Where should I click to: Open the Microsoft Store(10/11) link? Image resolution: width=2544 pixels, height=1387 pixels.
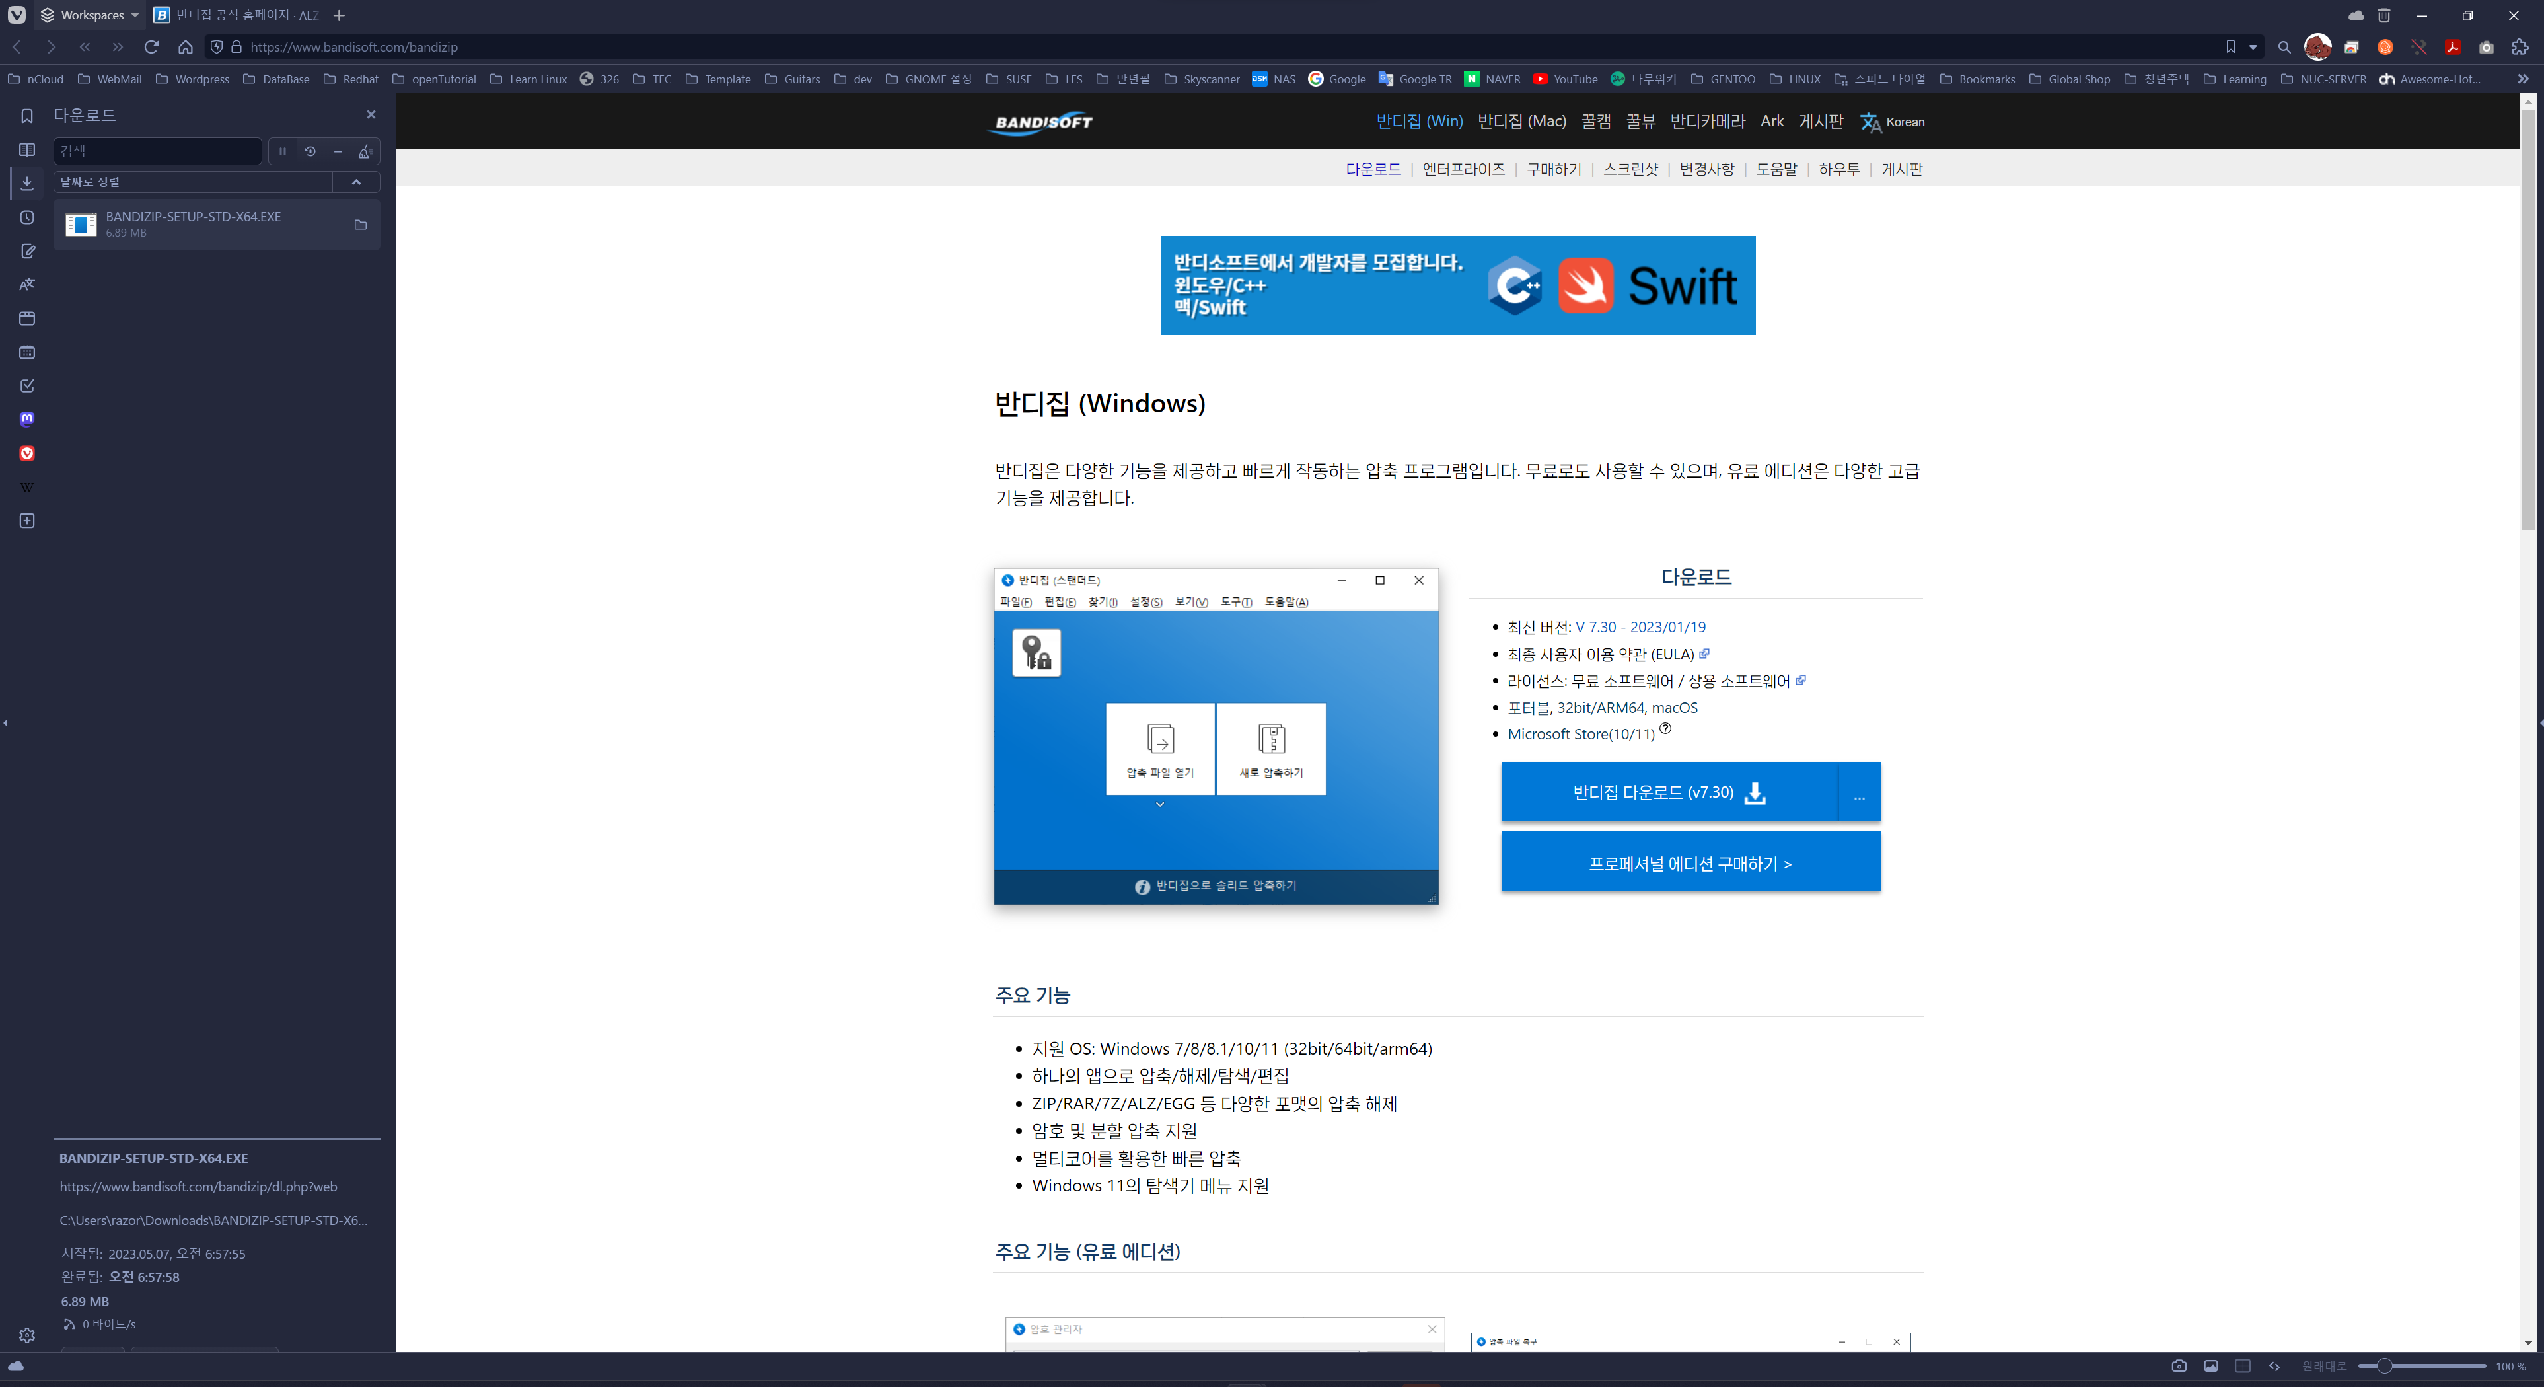[1580, 734]
